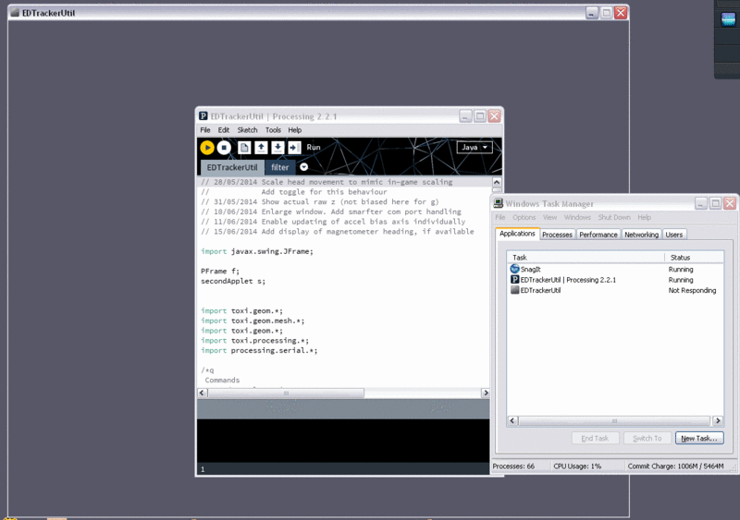Screen dimensions: 740x520
Task: Create a new sketch via the New icon
Action: click(x=244, y=148)
